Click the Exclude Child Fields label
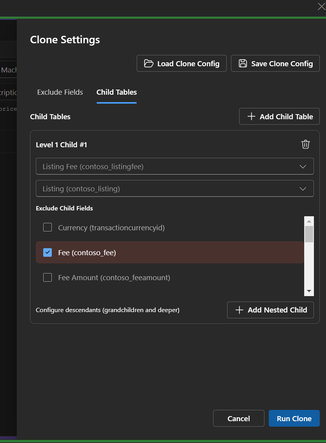This screenshot has height=443, width=326. pyautogui.click(x=64, y=208)
